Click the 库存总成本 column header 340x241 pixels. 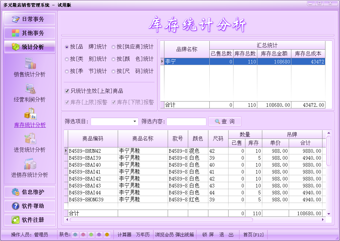(308, 54)
